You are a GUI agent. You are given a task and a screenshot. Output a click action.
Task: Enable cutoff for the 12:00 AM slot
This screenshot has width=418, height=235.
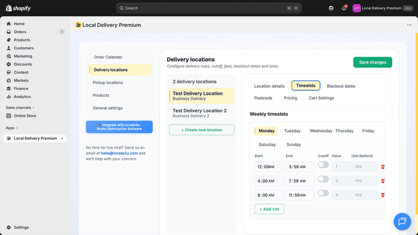pos(323,165)
